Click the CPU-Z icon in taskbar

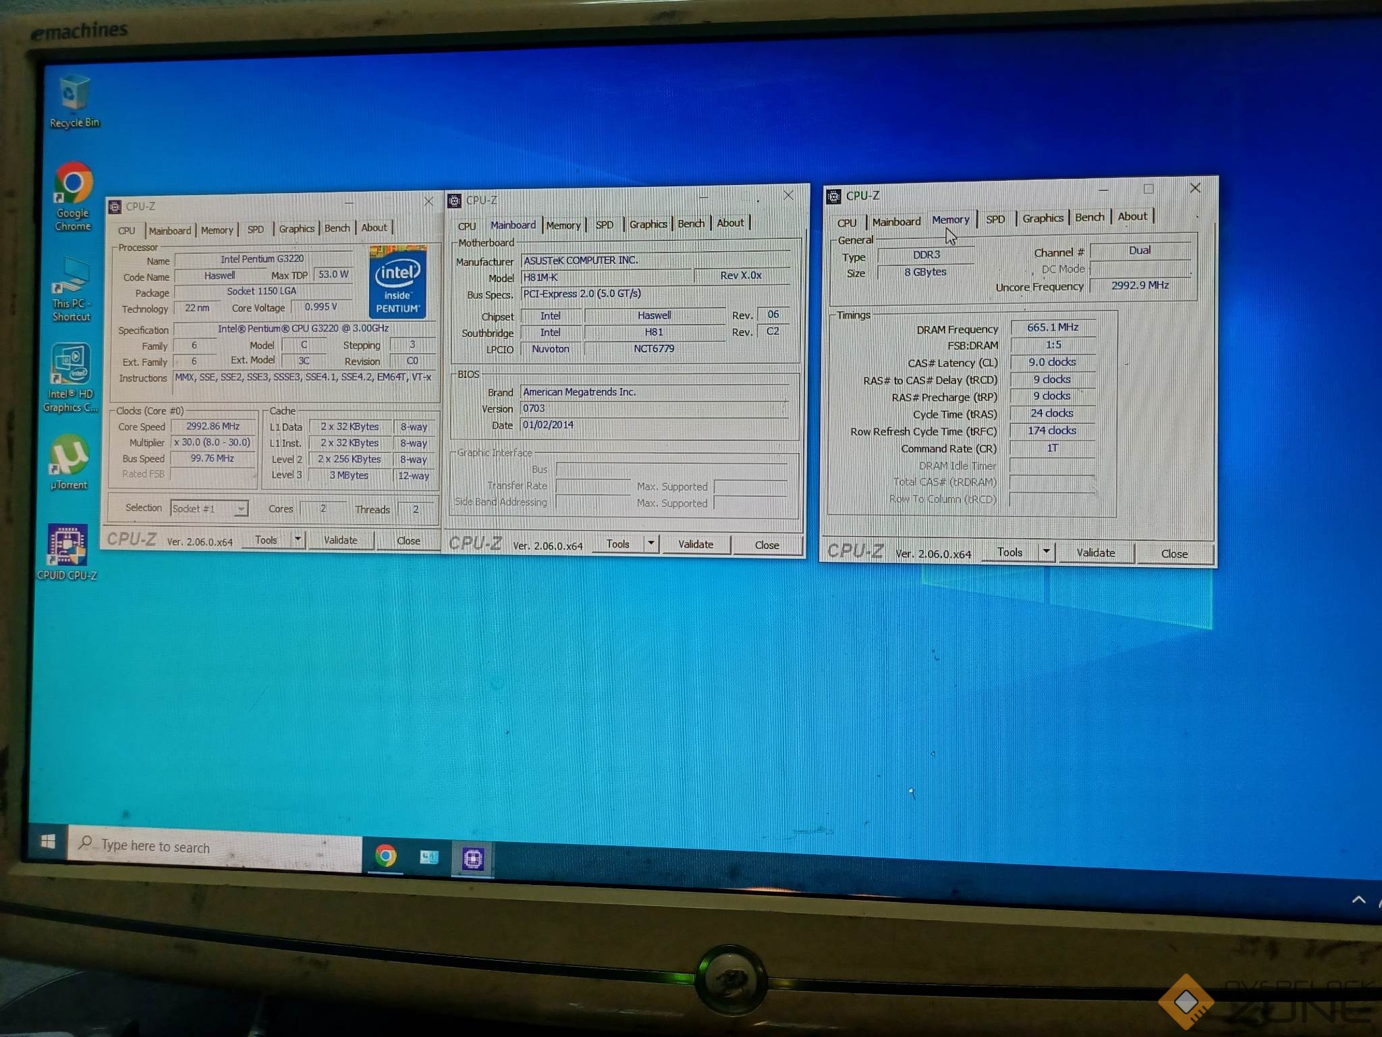coord(472,858)
